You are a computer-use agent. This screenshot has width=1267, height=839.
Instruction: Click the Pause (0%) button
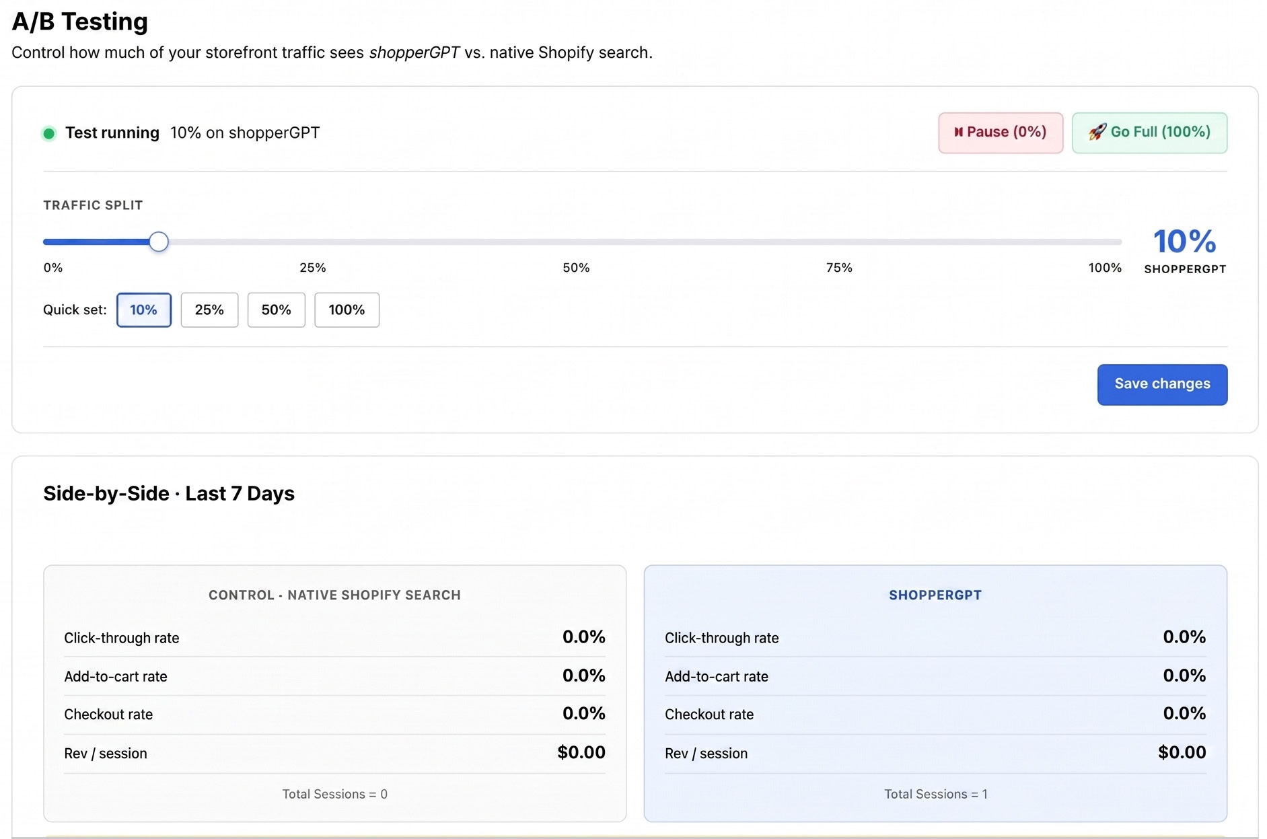(1001, 133)
